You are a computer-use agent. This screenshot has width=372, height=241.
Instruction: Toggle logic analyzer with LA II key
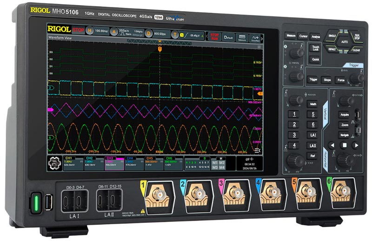(x=313, y=145)
